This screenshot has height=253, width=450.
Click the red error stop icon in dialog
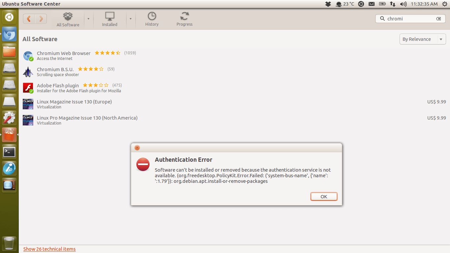tap(143, 164)
